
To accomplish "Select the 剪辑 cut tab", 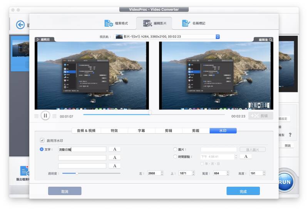I will coord(169,130).
